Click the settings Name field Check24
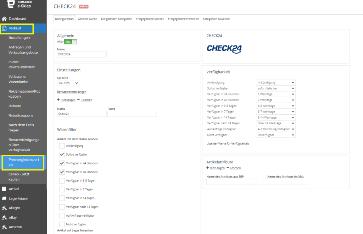 [82, 114]
